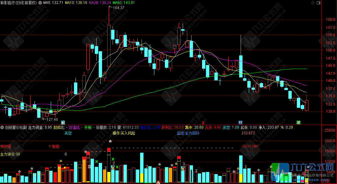The width and height of the screenshot is (337, 184).
Task: Click the 操作:买入风险 signal text
Action: 124,133
